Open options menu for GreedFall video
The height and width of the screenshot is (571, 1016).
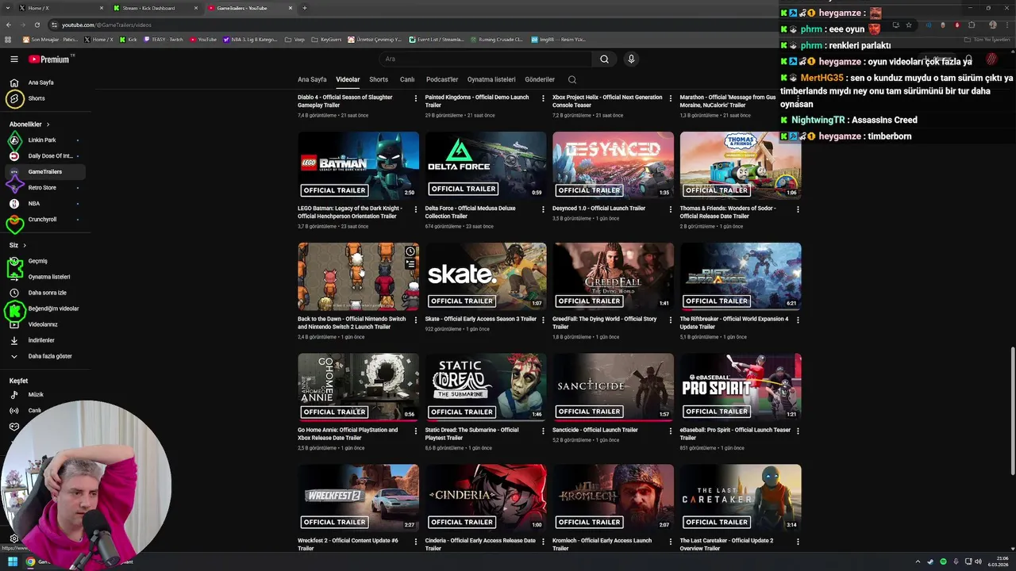(671, 320)
